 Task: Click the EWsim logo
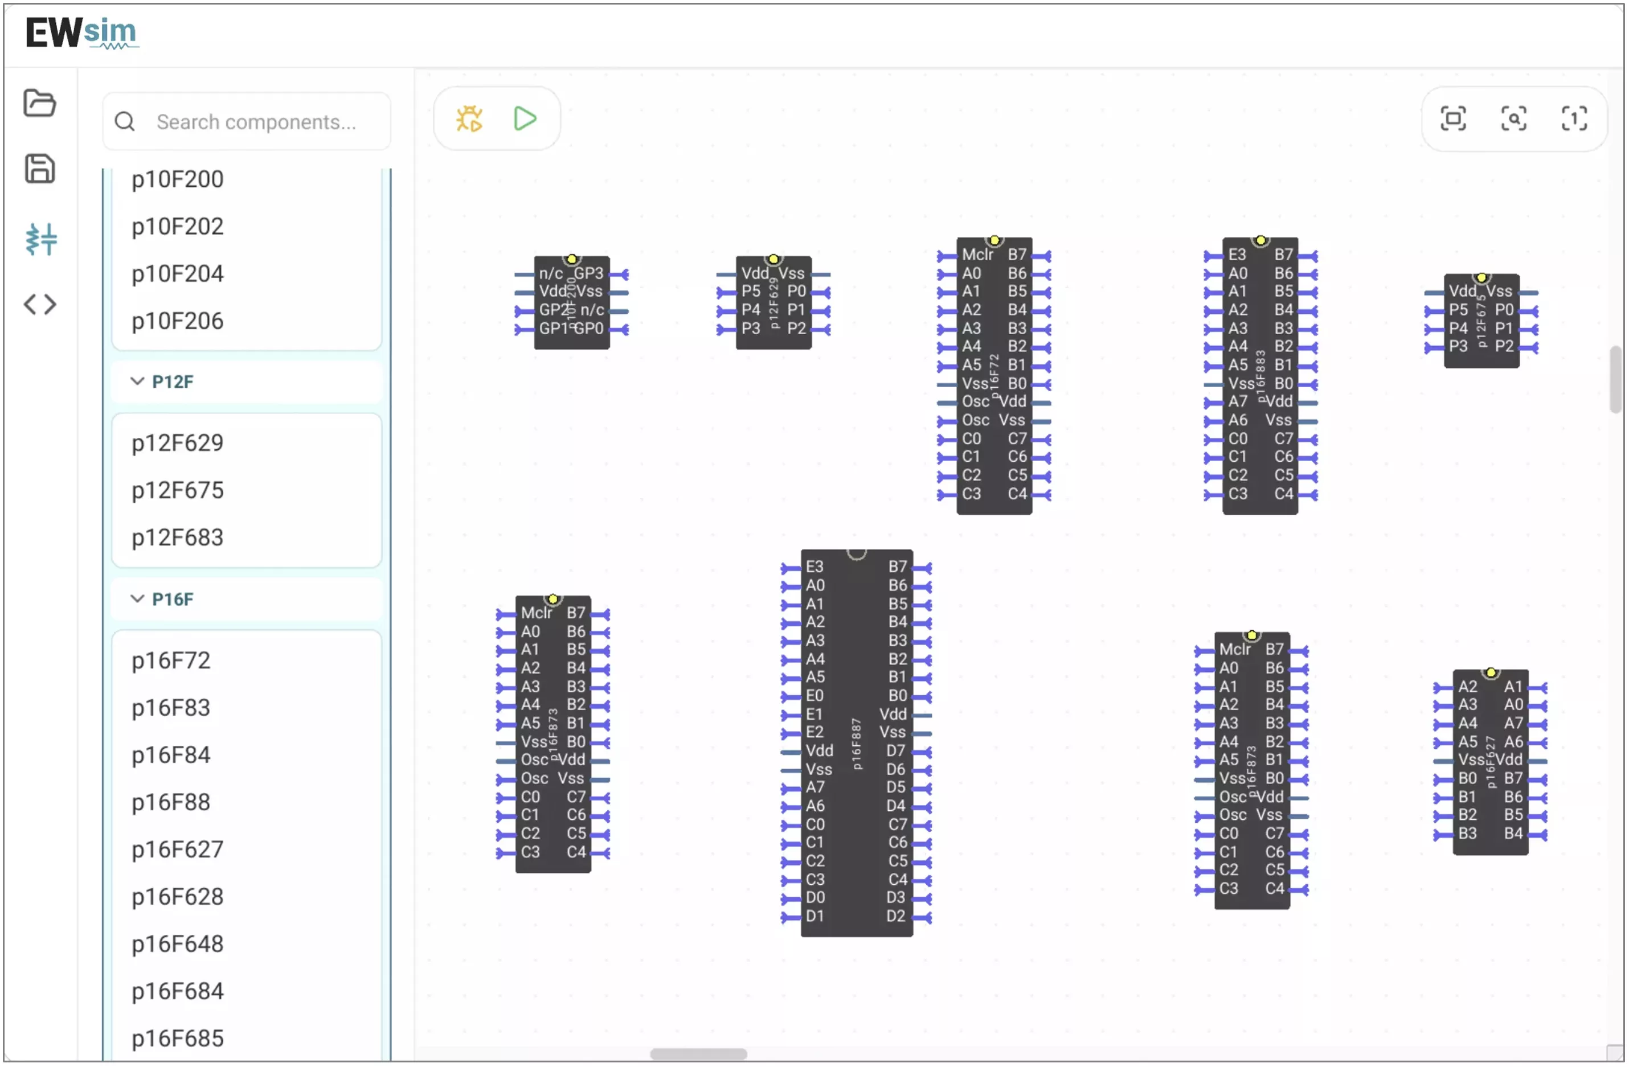[x=81, y=33]
